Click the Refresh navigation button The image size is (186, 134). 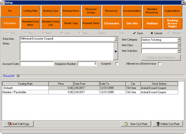click(174, 33)
